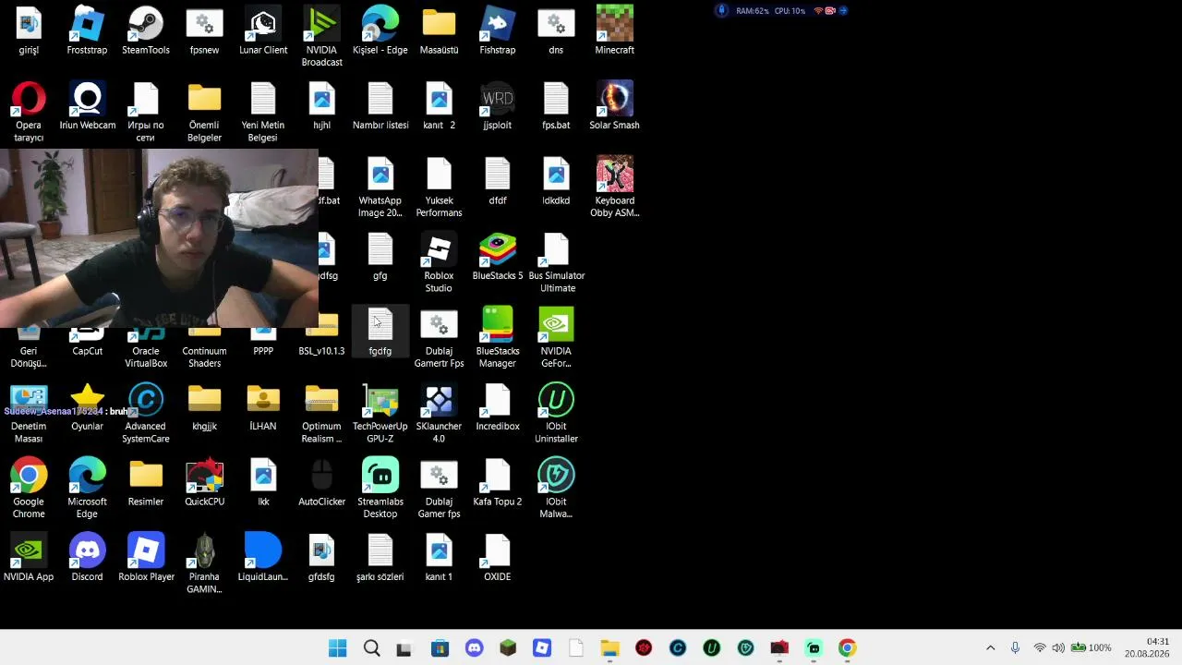The height and width of the screenshot is (665, 1182).
Task: Select the Yeni Metin Belgesi file
Action: 263,112
